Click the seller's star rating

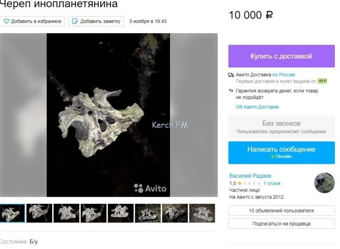(x=249, y=183)
